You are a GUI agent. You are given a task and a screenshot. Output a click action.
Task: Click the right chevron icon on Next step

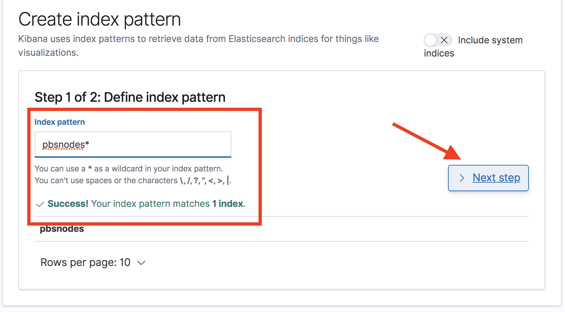[x=462, y=178]
